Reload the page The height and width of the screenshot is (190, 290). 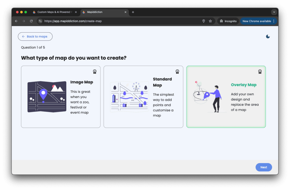[31, 21]
